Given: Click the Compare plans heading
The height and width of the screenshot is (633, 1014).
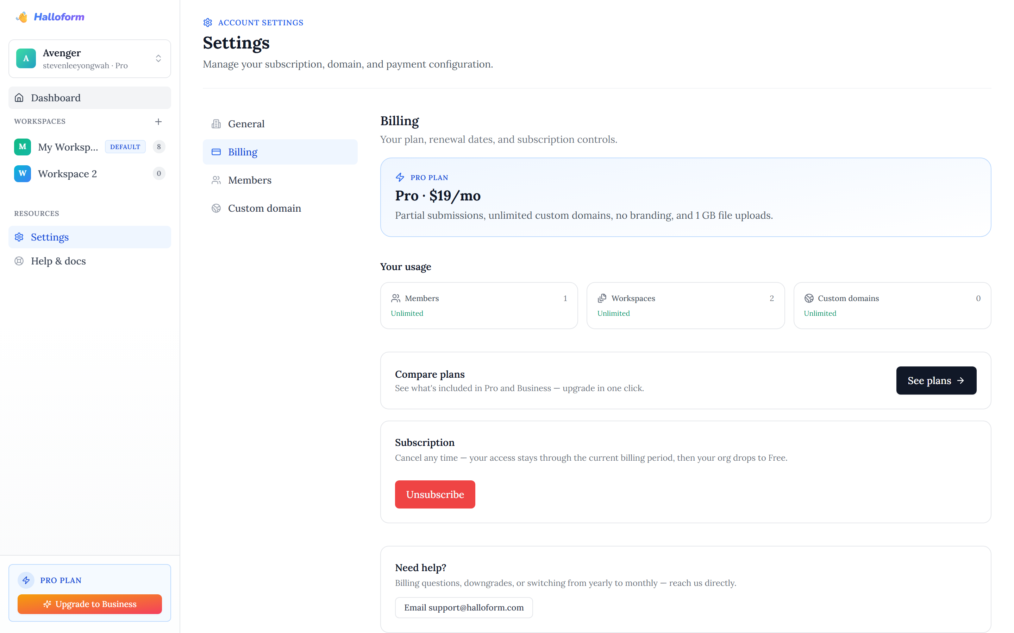Looking at the screenshot, I should coord(430,374).
